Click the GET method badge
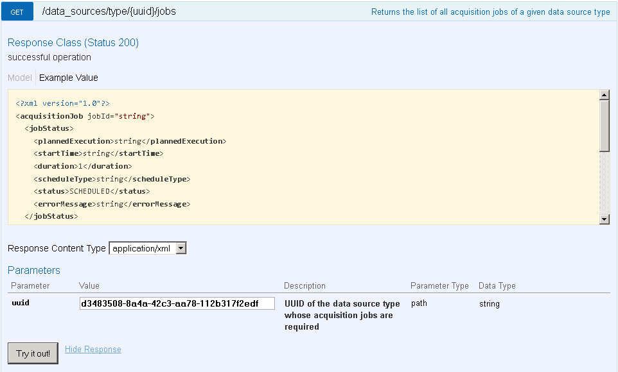 [x=17, y=12]
